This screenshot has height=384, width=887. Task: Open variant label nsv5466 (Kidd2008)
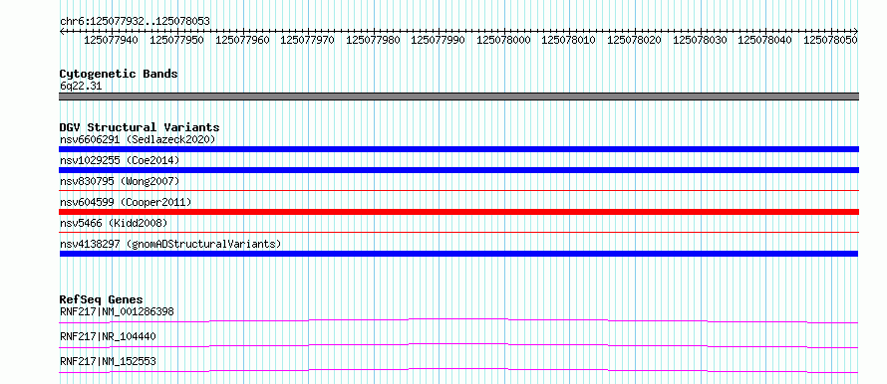tap(114, 223)
